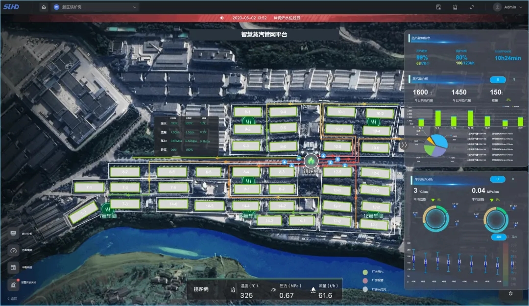Switch steam analysis to 日 view
Screen dimensions: 529x306
498,79
